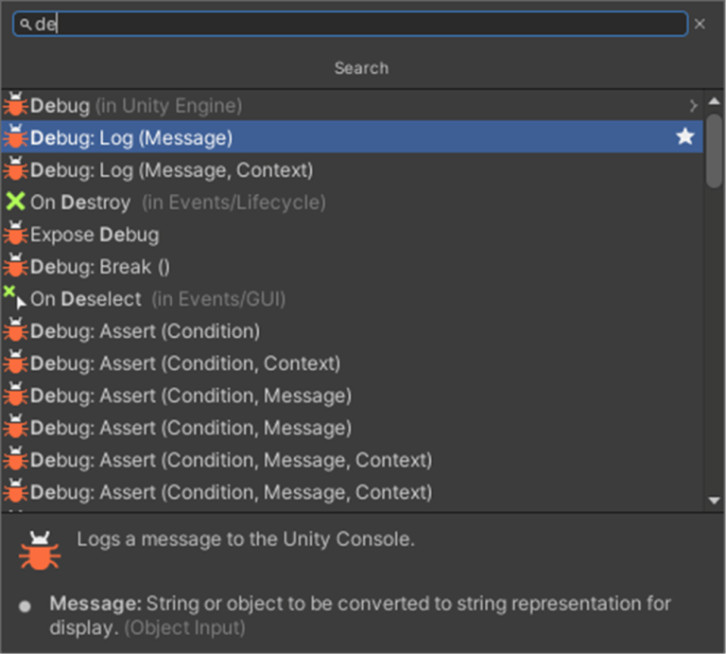Click the large bug icon in description panel

[x=40, y=550]
